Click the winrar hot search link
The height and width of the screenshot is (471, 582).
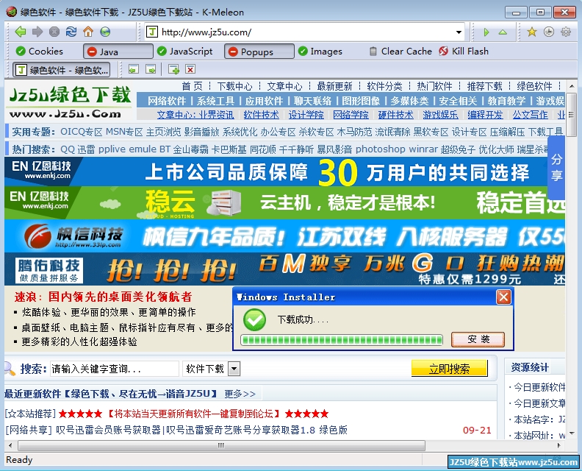click(x=423, y=149)
